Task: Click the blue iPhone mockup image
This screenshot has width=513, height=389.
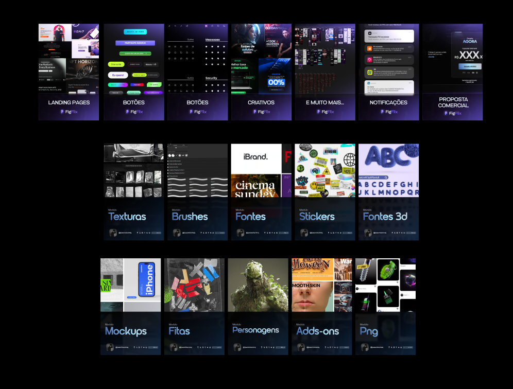Action: pyautogui.click(x=146, y=279)
